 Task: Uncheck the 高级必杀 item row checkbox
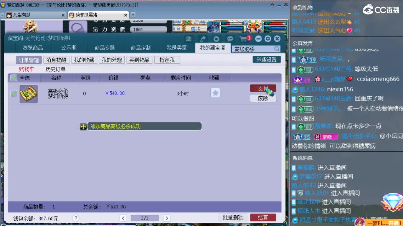coord(14,93)
